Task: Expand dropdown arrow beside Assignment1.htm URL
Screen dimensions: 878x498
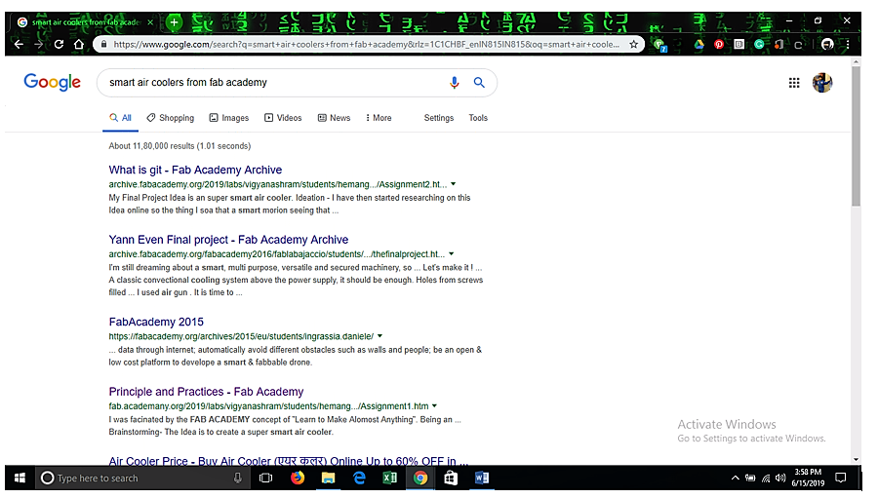Action: tap(434, 406)
